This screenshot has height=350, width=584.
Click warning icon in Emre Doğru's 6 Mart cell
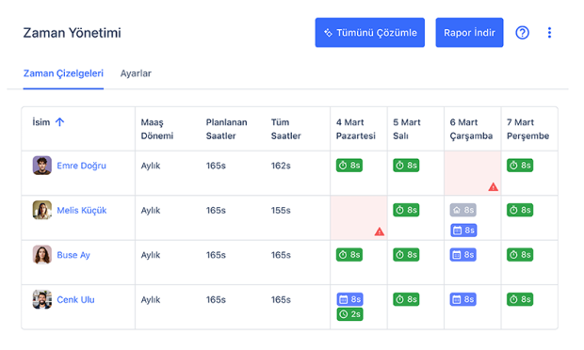[x=494, y=186]
